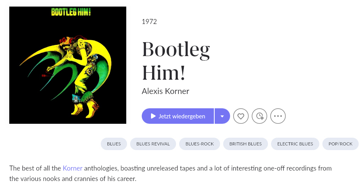Click the POP/ROCK genre tag
The image size is (361, 193).
click(x=341, y=144)
